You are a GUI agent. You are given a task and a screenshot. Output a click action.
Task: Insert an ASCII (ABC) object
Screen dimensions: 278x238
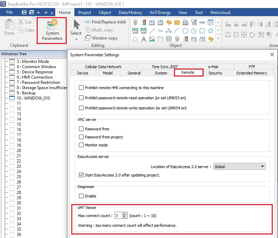pos(144,31)
